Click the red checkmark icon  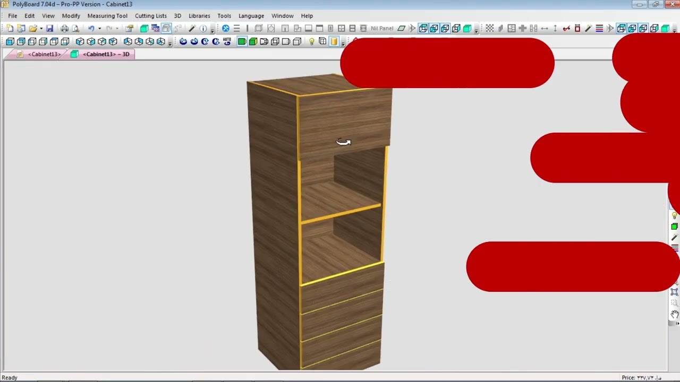566,28
